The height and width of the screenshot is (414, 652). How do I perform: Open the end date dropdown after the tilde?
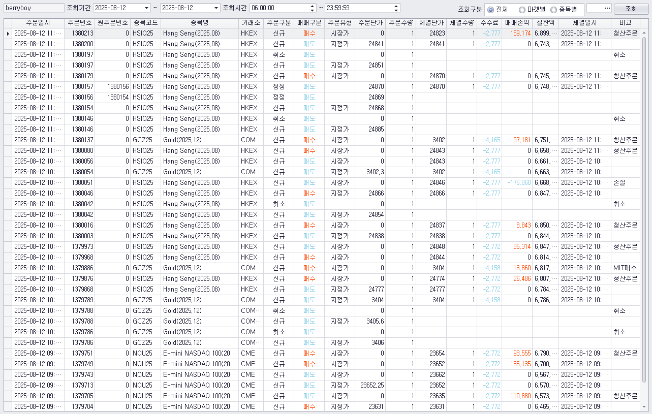pos(216,8)
